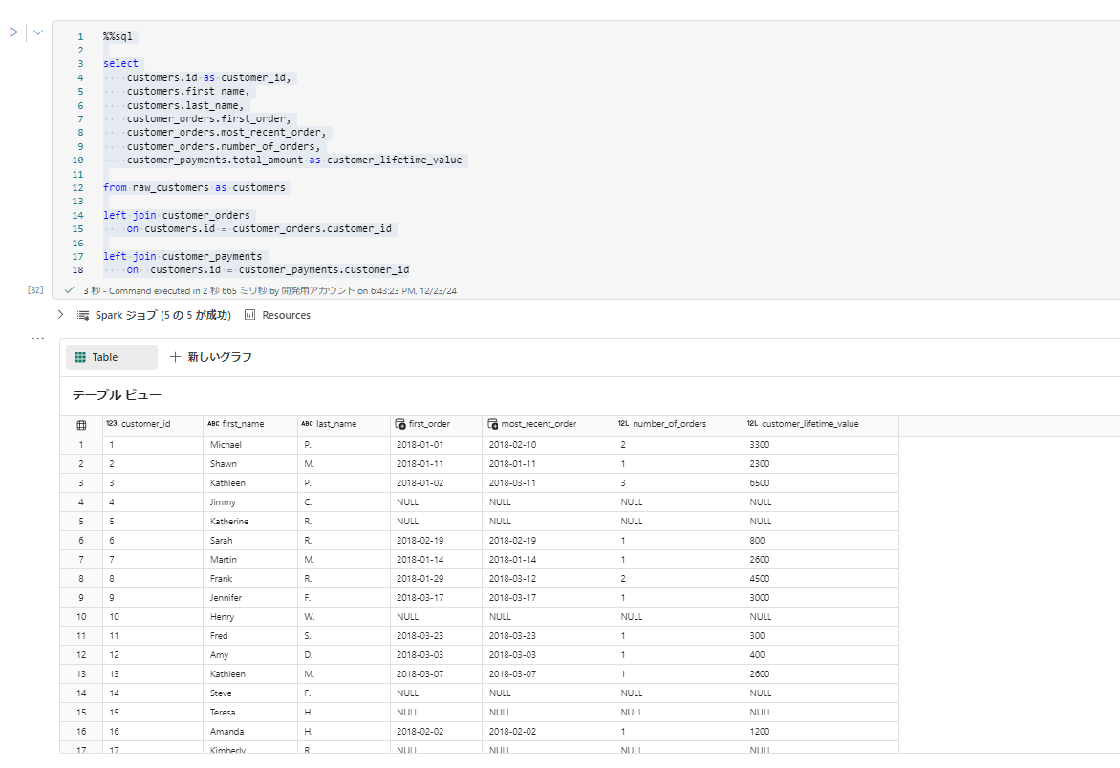Select the Table tab
This screenshot has height=768, width=1120.
click(x=112, y=357)
